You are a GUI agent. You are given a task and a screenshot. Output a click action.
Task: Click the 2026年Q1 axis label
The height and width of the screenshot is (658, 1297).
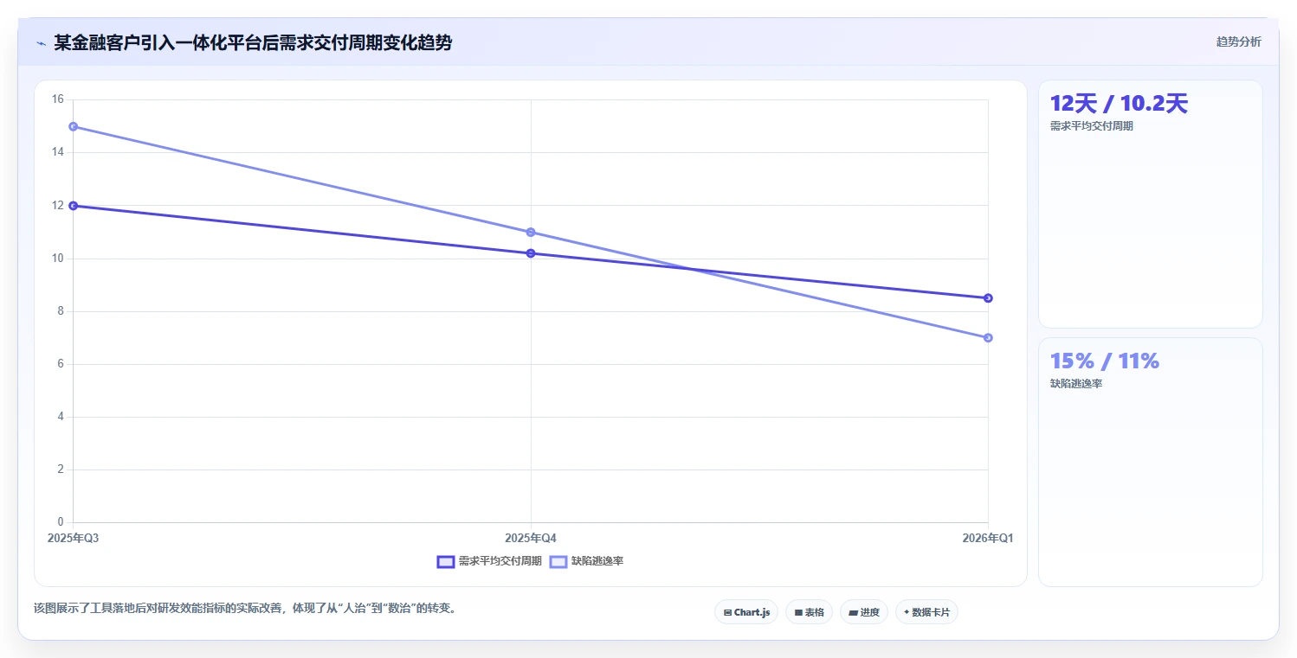[x=988, y=539]
